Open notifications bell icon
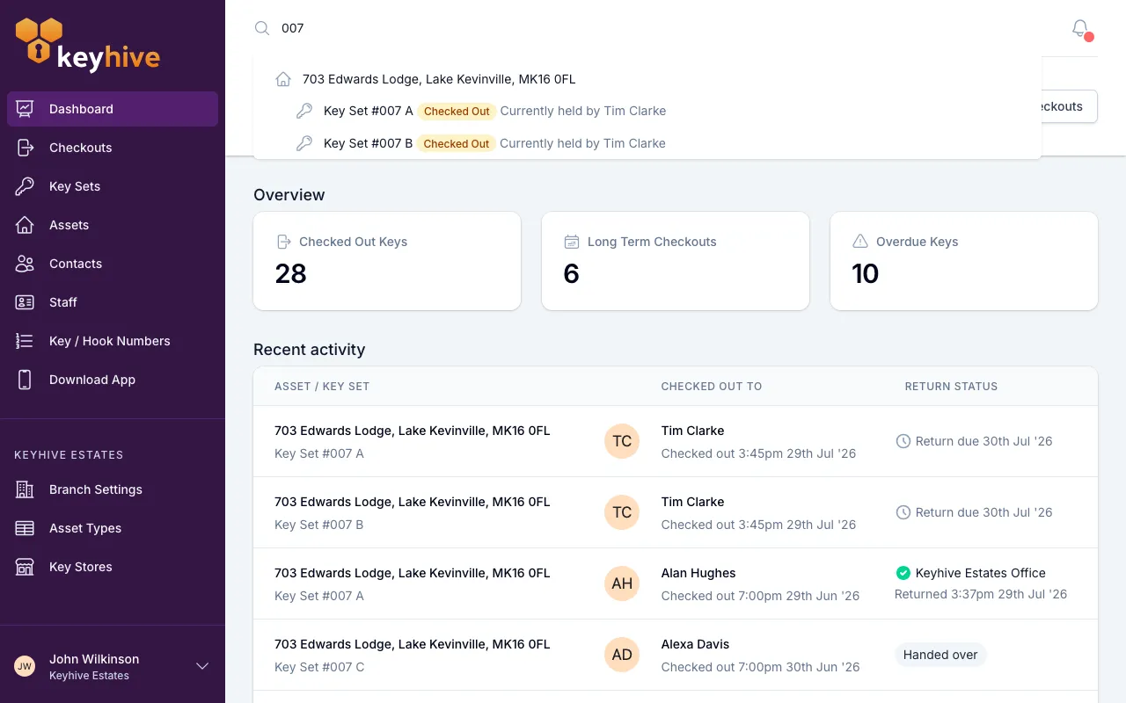 click(x=1080, y=28)
